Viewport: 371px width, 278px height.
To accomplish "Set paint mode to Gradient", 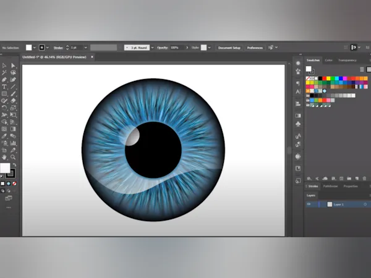I will click(x=9, y=183).
